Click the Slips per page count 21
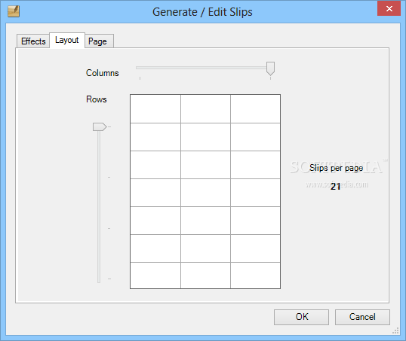Screen dimensions: 406x341 [x=335, y=187]
